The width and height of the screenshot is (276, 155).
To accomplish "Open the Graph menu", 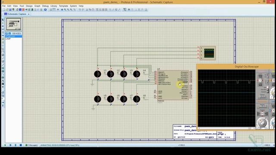I will click(x=37, y=6).
